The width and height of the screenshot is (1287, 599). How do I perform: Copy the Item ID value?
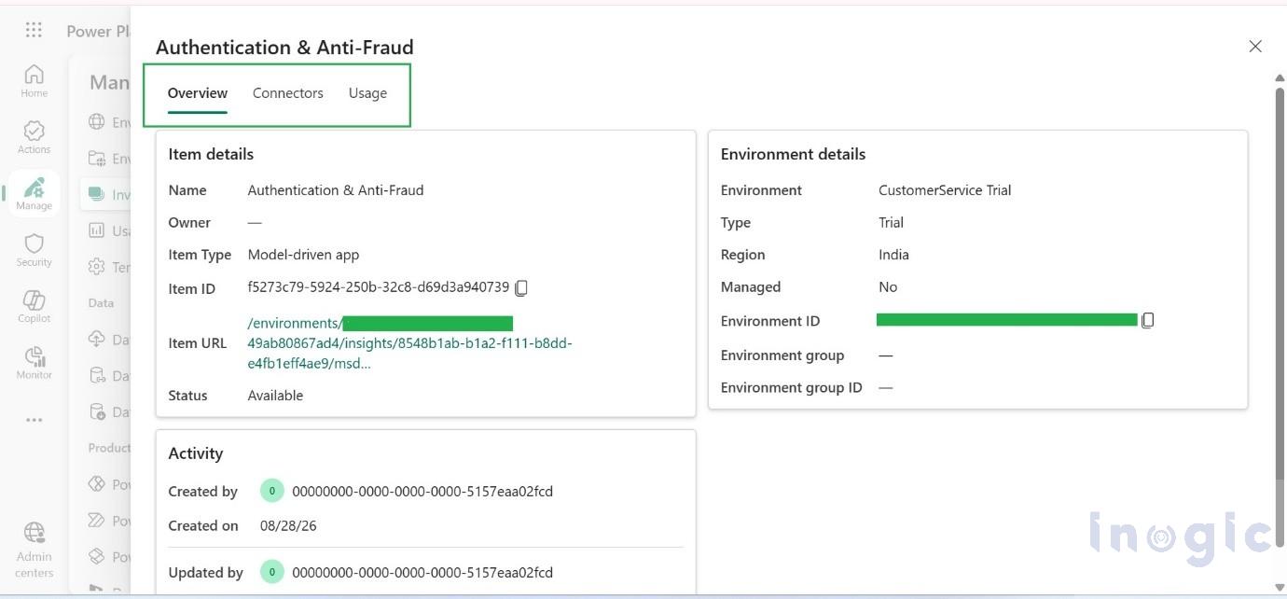521,288
